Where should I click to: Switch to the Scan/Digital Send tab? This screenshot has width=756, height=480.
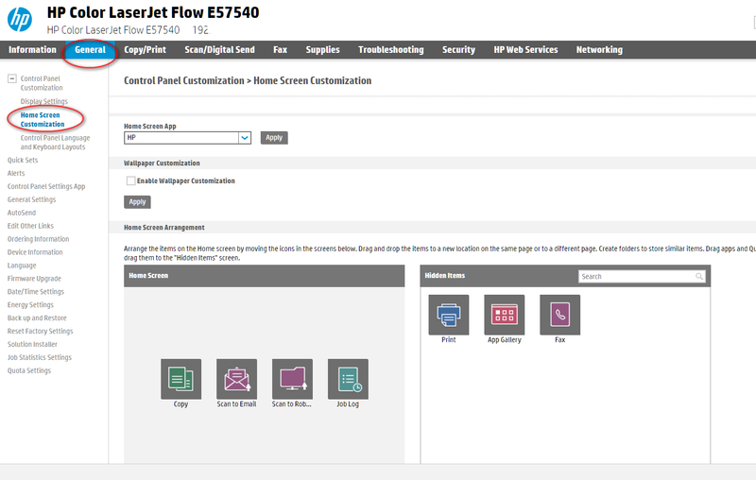pyautogui.click(x=220, y=50)
